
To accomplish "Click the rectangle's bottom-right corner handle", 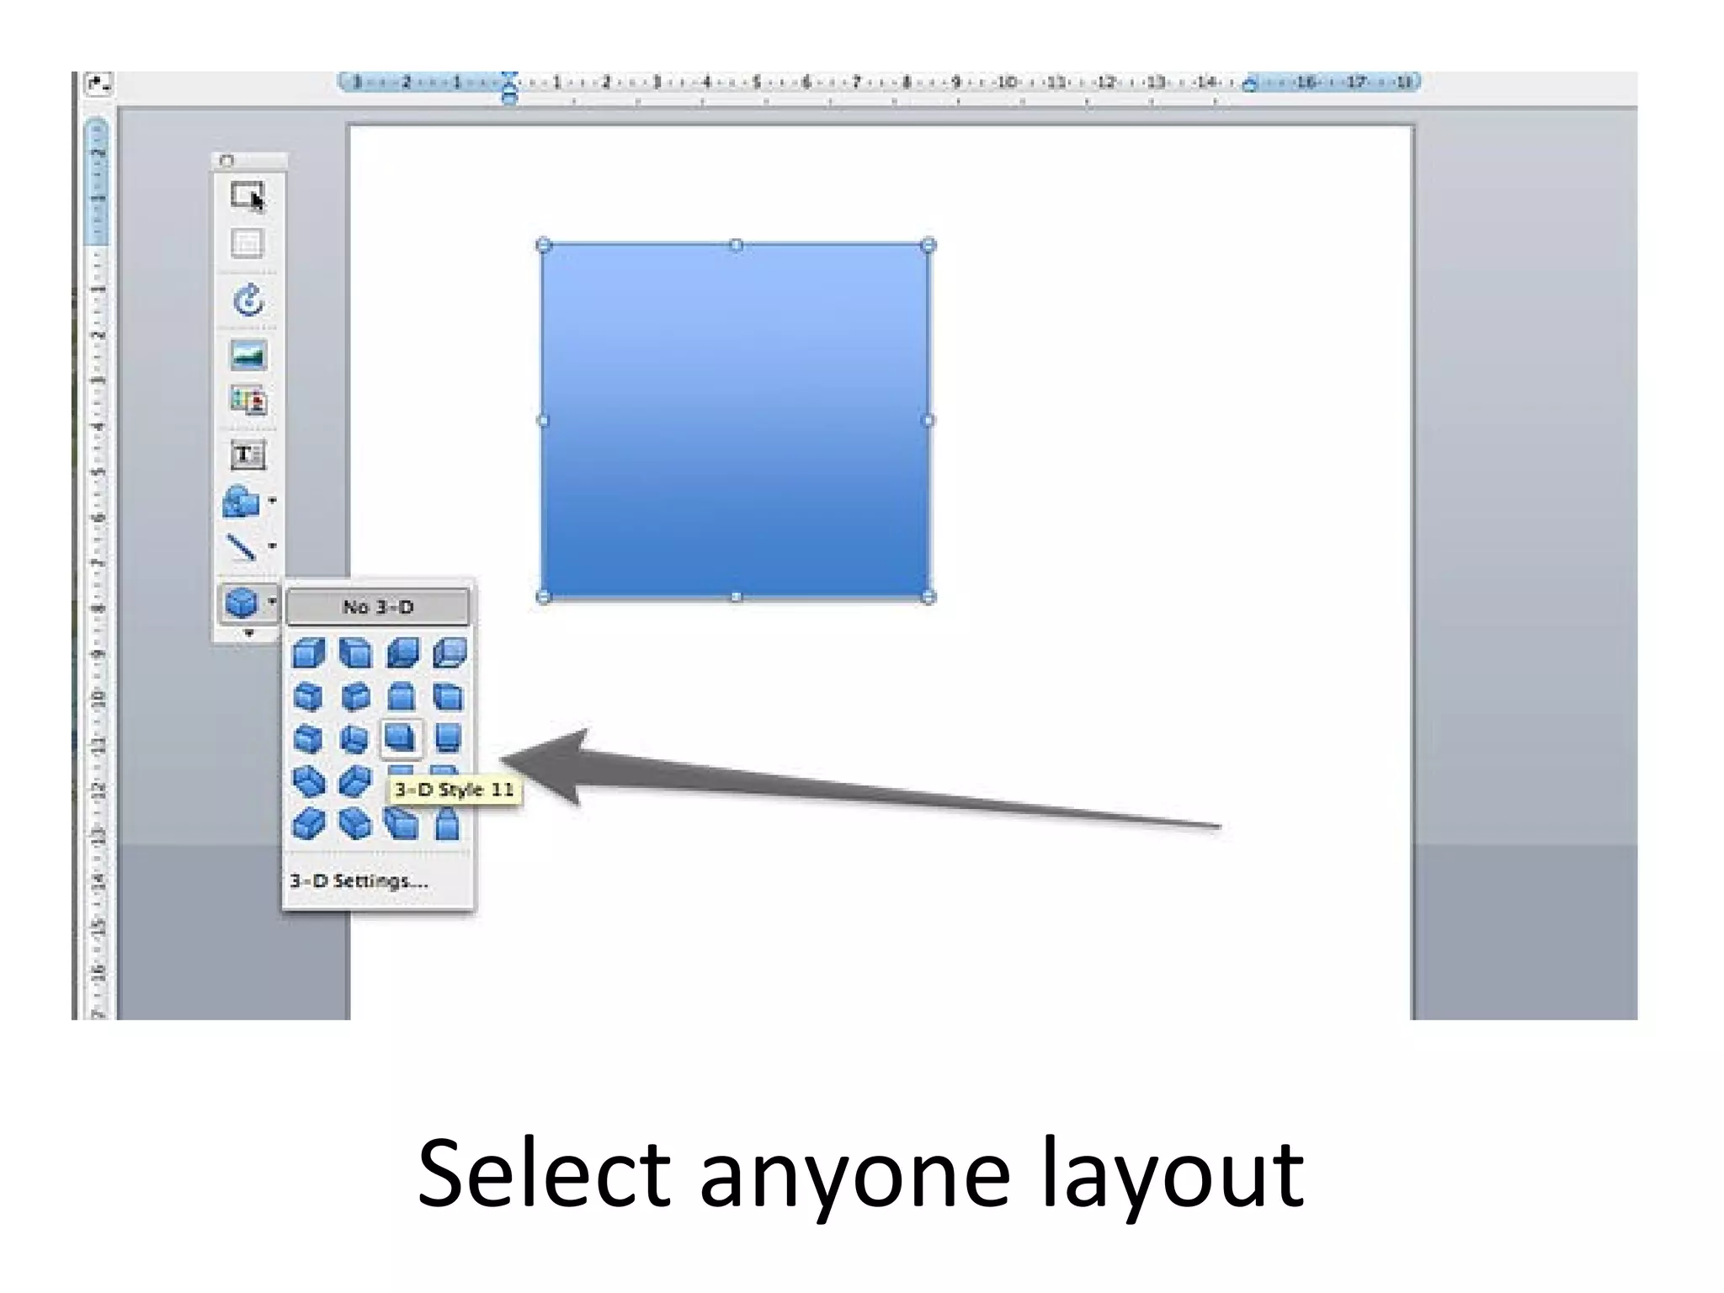I will [x=929, y=597].
